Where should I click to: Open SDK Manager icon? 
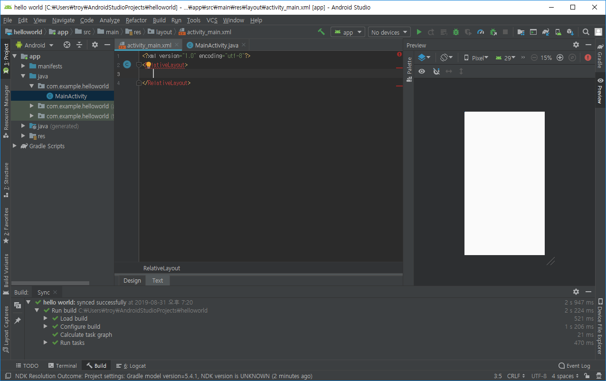point(570,32)
